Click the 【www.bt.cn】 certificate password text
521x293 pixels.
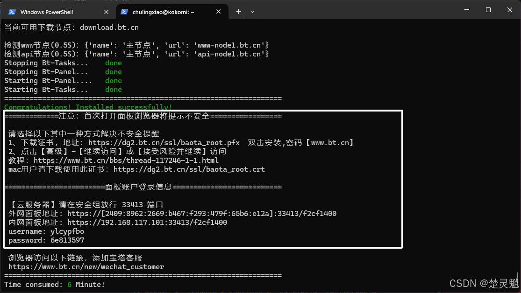click(x=329, y=143)
